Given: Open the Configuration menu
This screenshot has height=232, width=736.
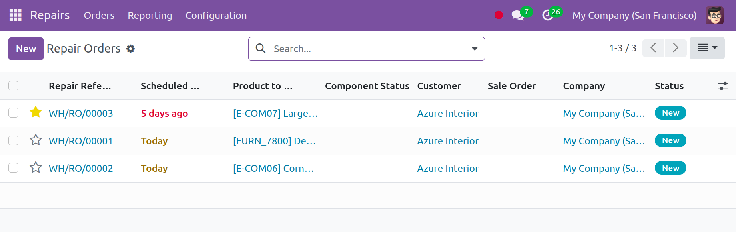Looking at the screenshot, I should (216, 15).
